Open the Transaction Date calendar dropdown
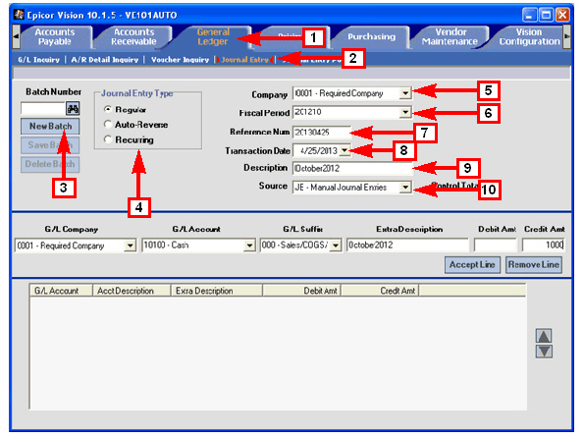 click(344, 150)
